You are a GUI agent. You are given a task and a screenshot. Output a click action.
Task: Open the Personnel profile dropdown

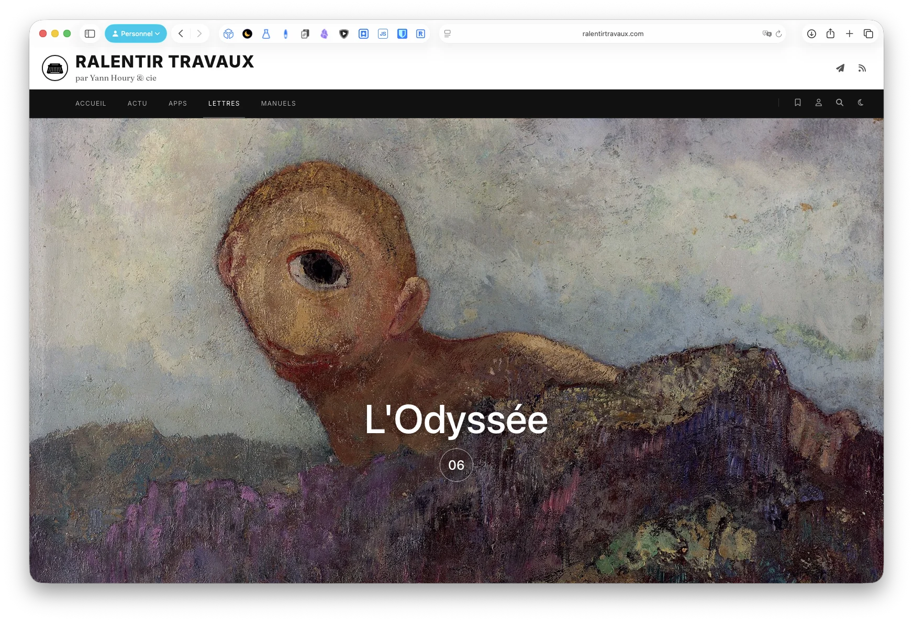[x=136, y=33]
